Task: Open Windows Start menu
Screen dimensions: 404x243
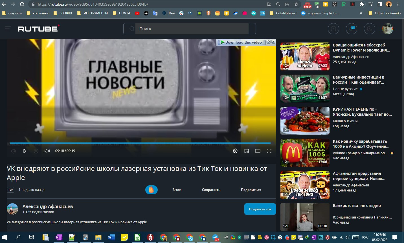Action: pyautogui.click(x=5, y=237)
